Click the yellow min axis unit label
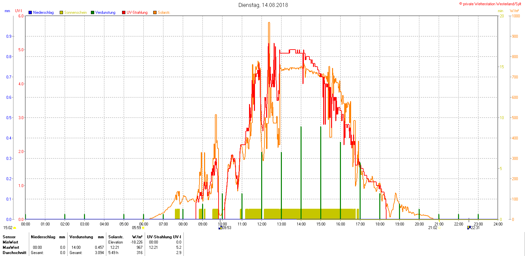Image resolution: width=525 pixels, height=256 pixels. (x=500, y=11)
